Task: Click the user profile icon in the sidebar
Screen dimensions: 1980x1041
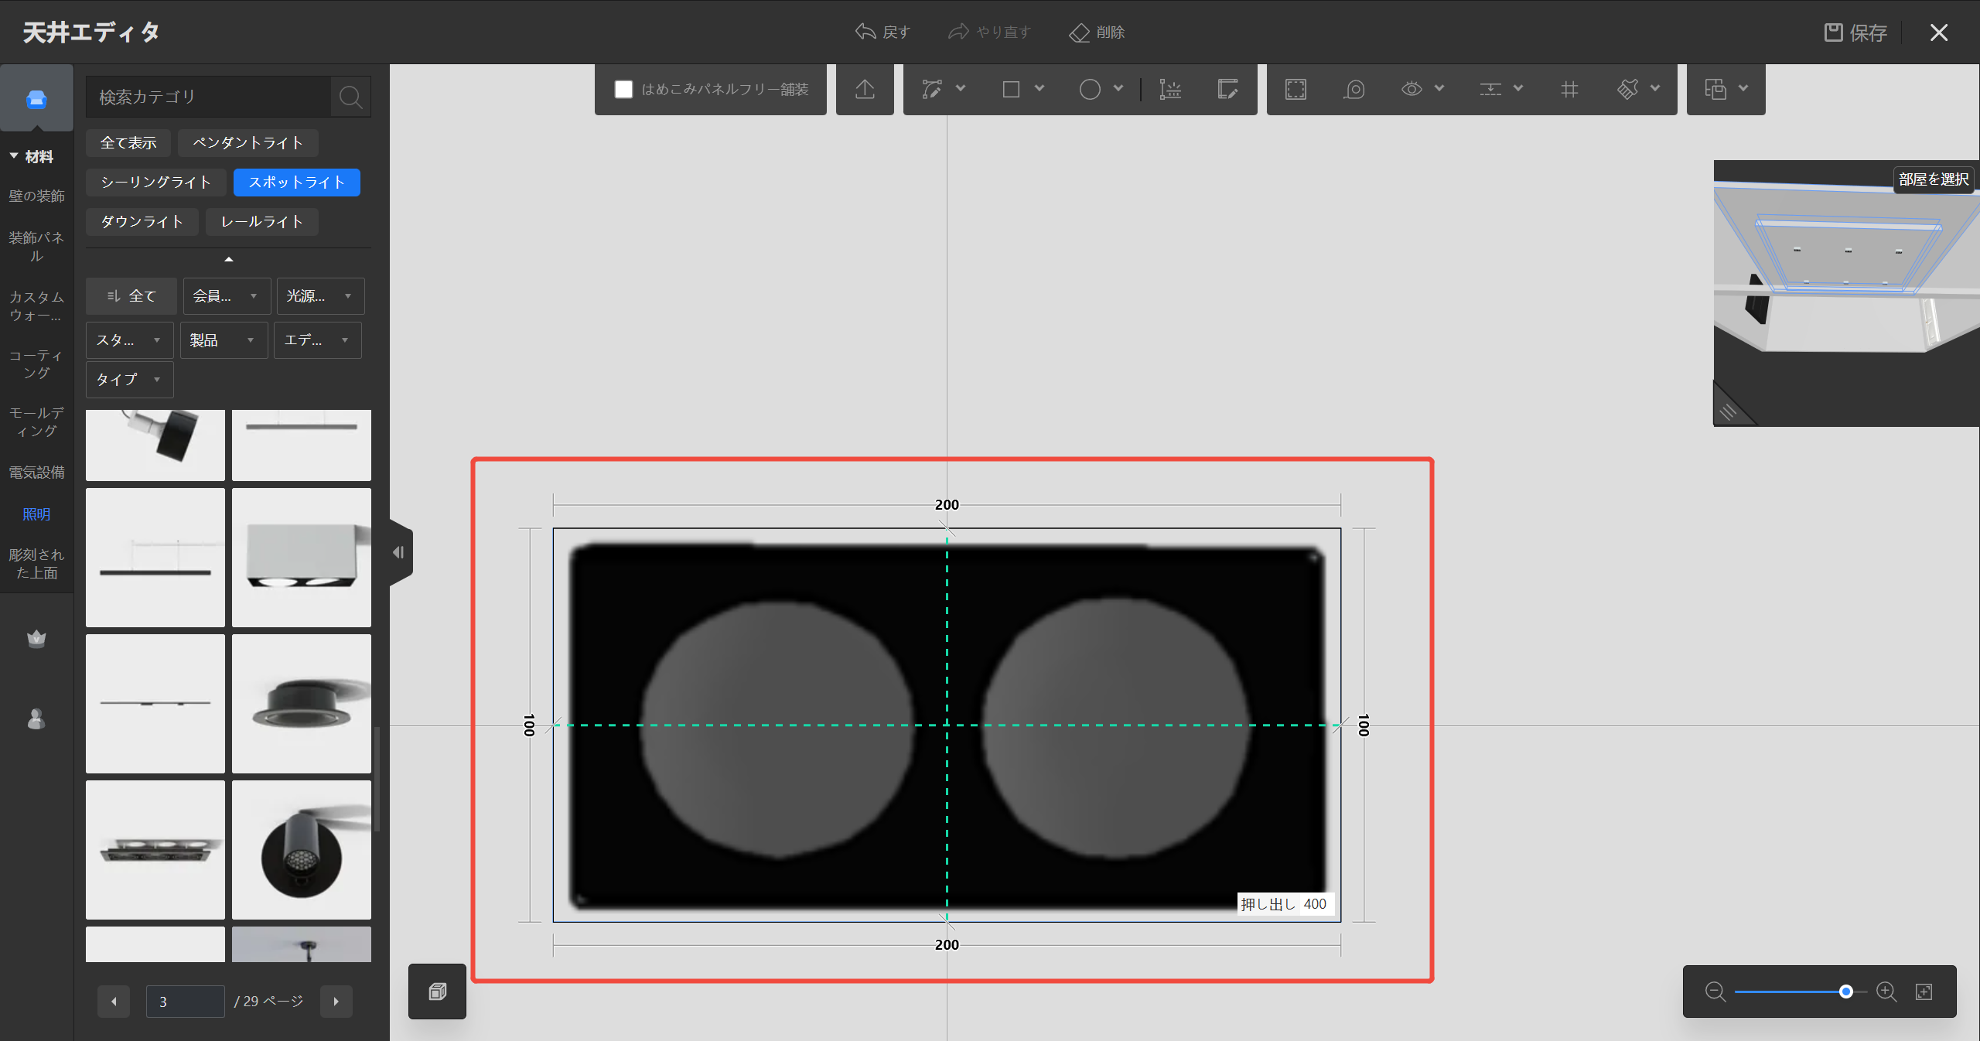Action: (x=36, y=719)
